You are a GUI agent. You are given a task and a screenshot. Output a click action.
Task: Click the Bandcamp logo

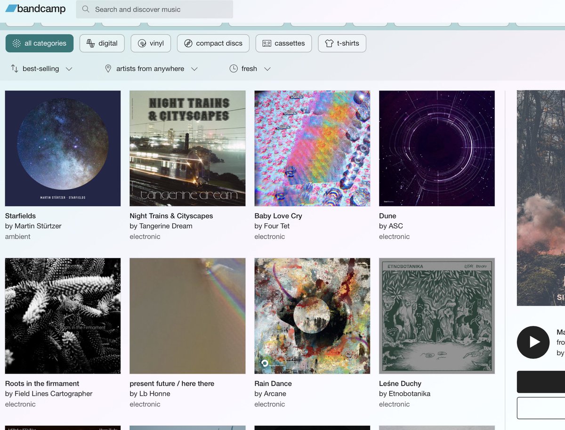pos(35,9)
